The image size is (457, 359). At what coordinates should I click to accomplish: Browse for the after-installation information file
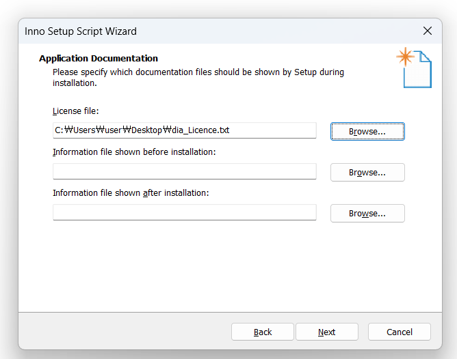(x=367, y=214)
